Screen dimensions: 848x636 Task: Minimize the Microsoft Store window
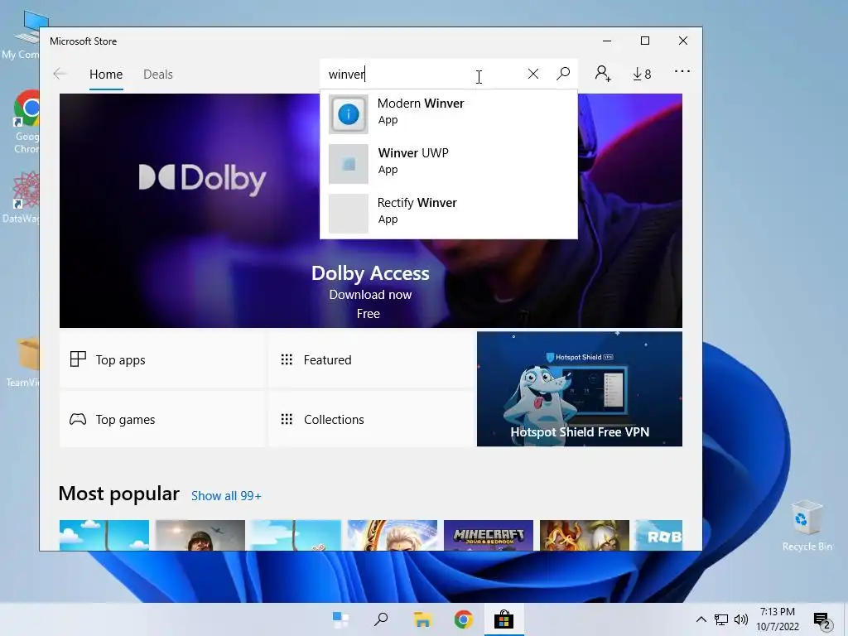point(607,41)
